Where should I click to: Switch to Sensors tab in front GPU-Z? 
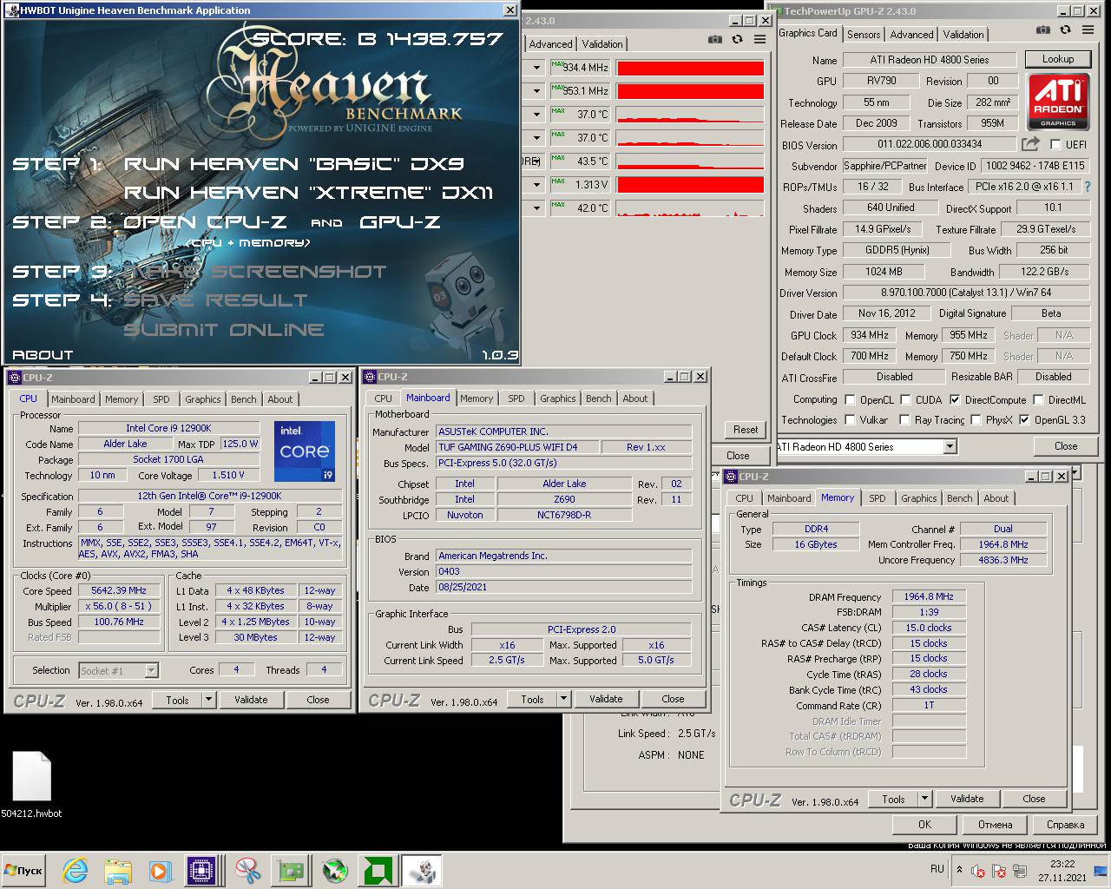[x=864, y=35]
